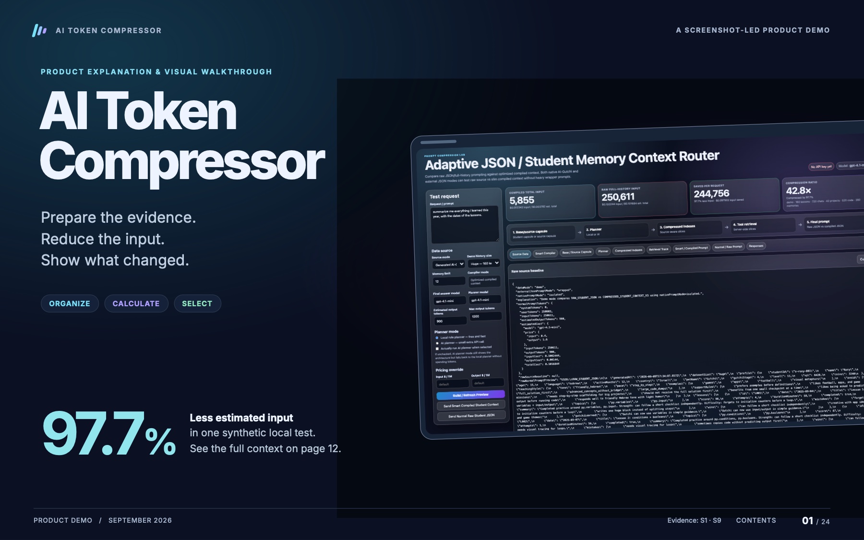
Task: Select the 'AI planner — small extra API call' radio
Action: click(437, 343)
